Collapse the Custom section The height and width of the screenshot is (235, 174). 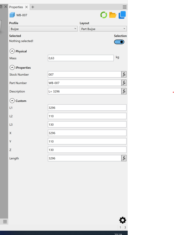pos(12,101)
